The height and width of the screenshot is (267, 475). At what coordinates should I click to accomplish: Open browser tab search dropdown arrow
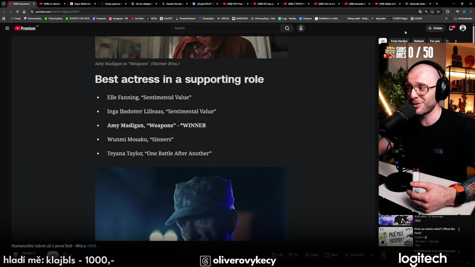pyautogui.click(x=4, y=4)
